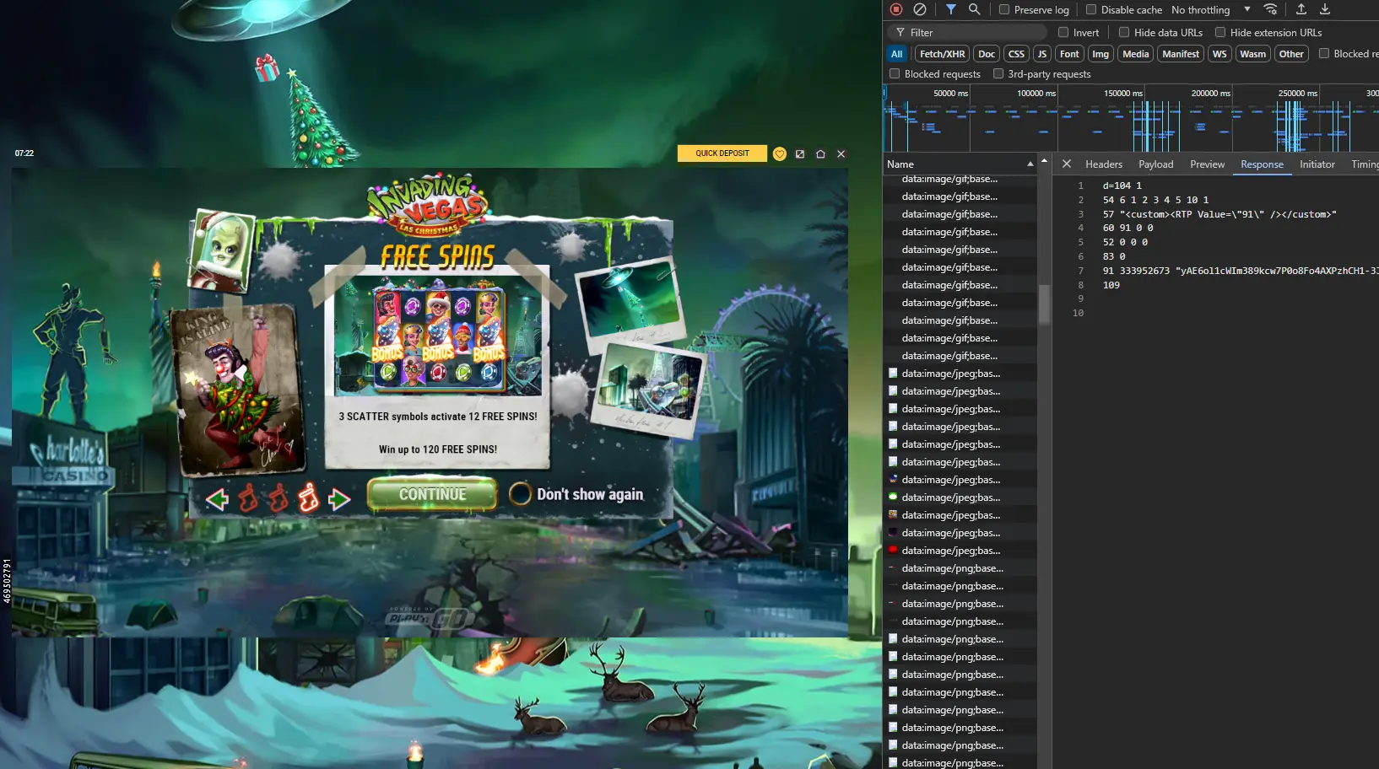Switch to the Response tab
This screenshot has width=1379, height=769.
click(x=1262, y=164)
